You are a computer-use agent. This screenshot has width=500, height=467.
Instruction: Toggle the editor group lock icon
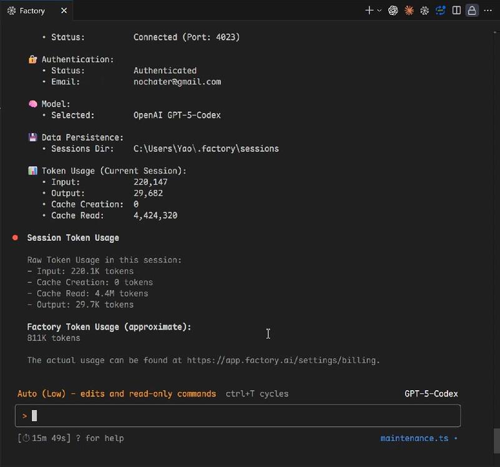click(x=472, y=11)
